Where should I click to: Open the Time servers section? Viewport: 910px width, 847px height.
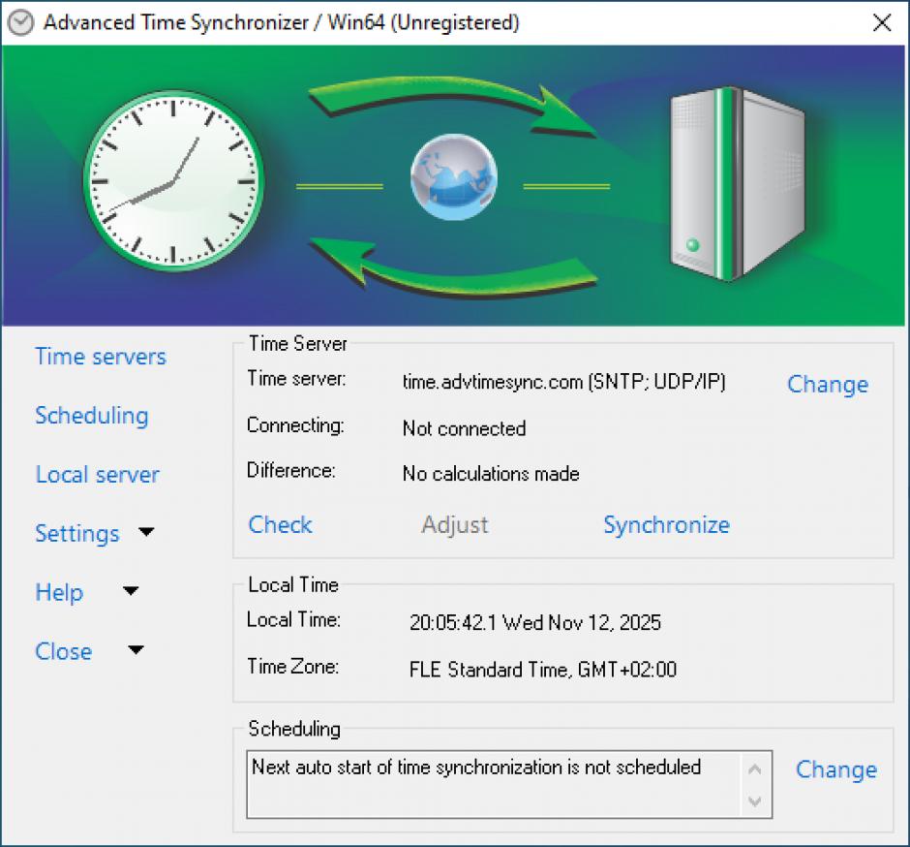[x=100, y=357]
